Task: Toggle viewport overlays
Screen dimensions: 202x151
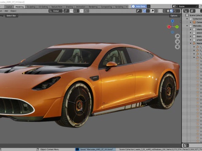Action: pos(152,11)
